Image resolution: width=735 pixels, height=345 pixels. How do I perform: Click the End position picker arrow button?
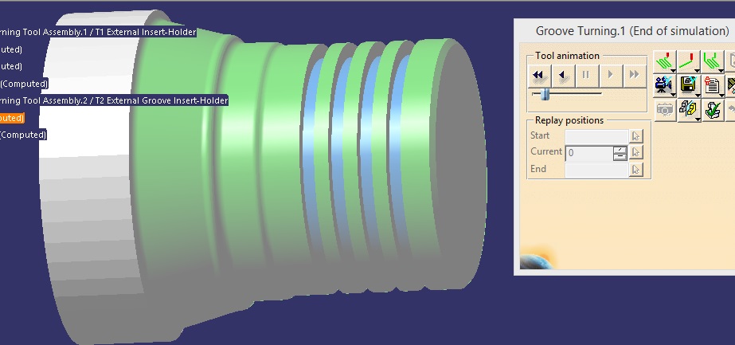635,169
